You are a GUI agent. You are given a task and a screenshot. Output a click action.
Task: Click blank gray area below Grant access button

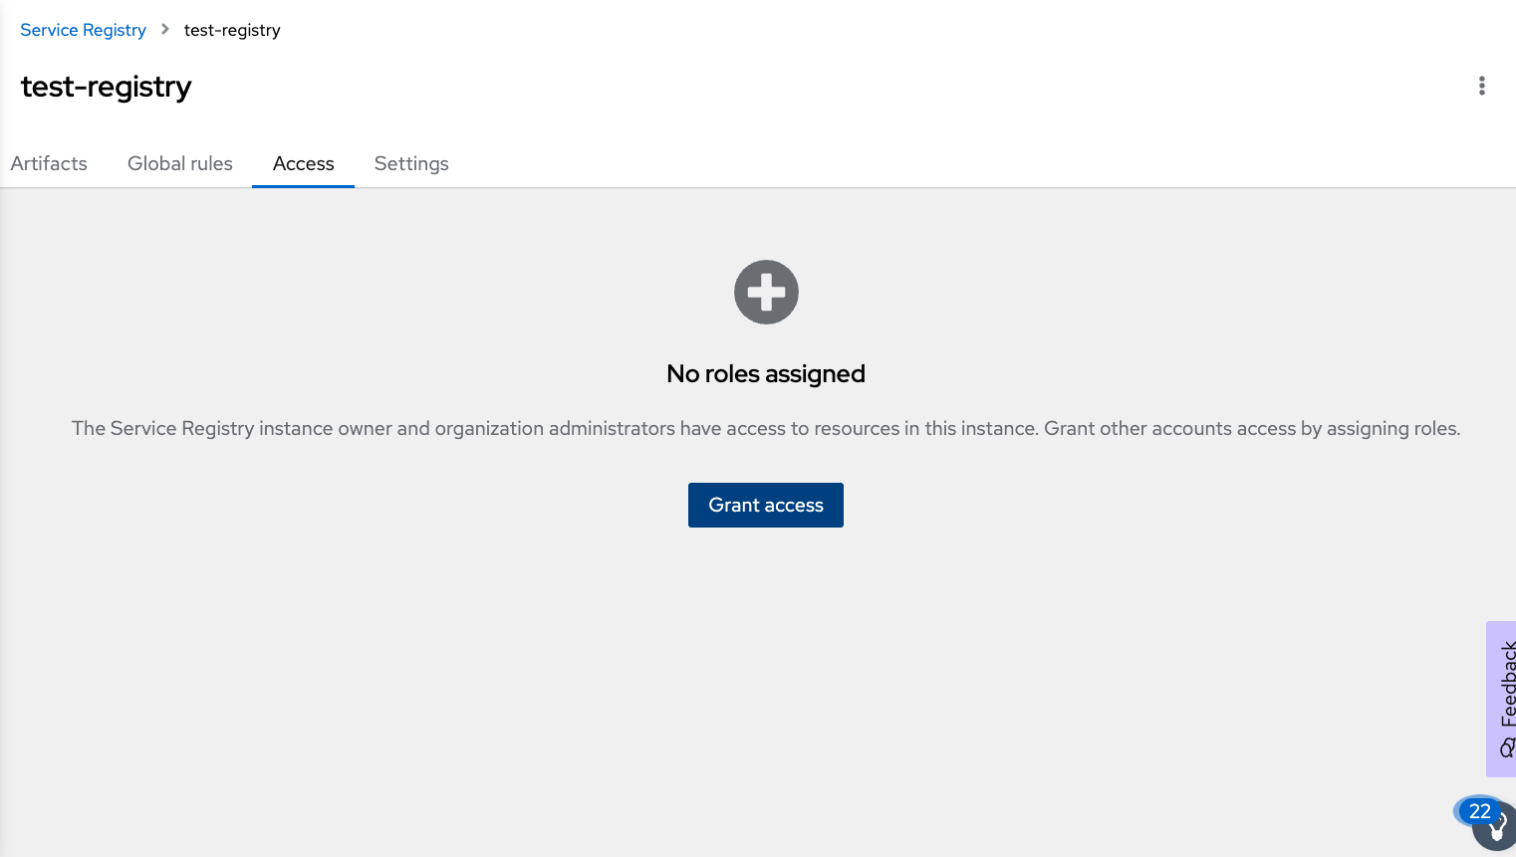point(766,677)
